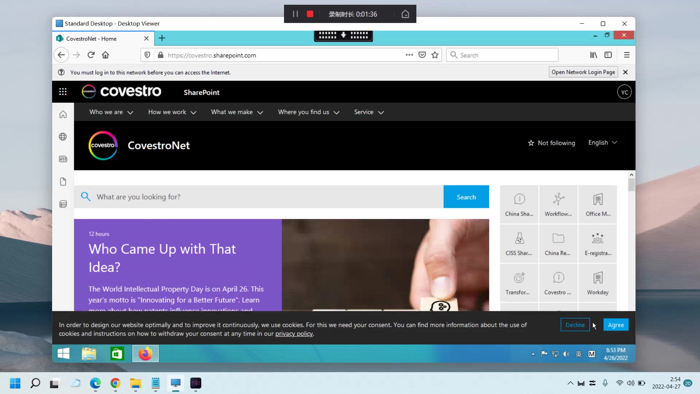Click Open Network Login Page button
700x394 pixels.
click(583, 72)
